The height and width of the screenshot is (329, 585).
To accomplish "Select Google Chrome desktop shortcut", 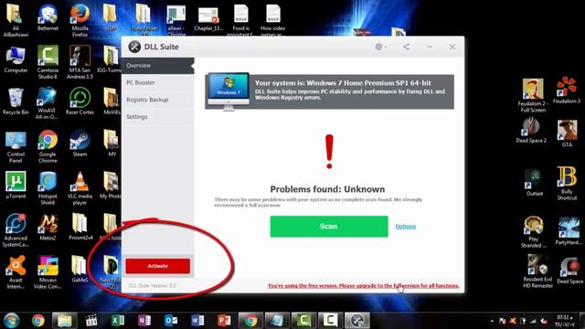I will (48, 146).
